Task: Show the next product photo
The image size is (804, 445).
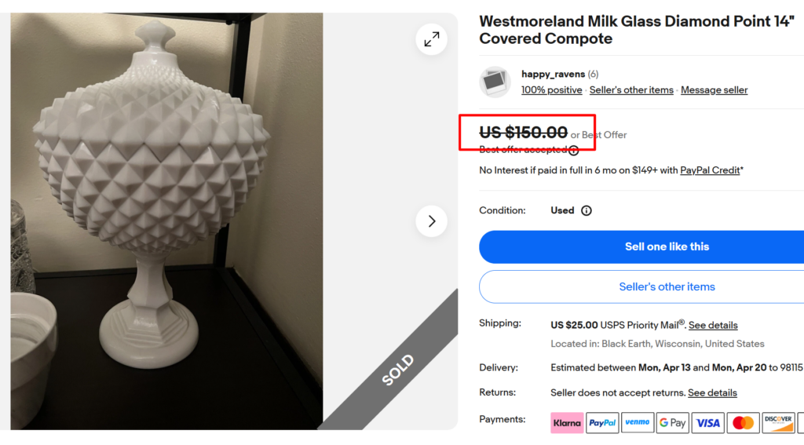Action: tap(431, 221)
